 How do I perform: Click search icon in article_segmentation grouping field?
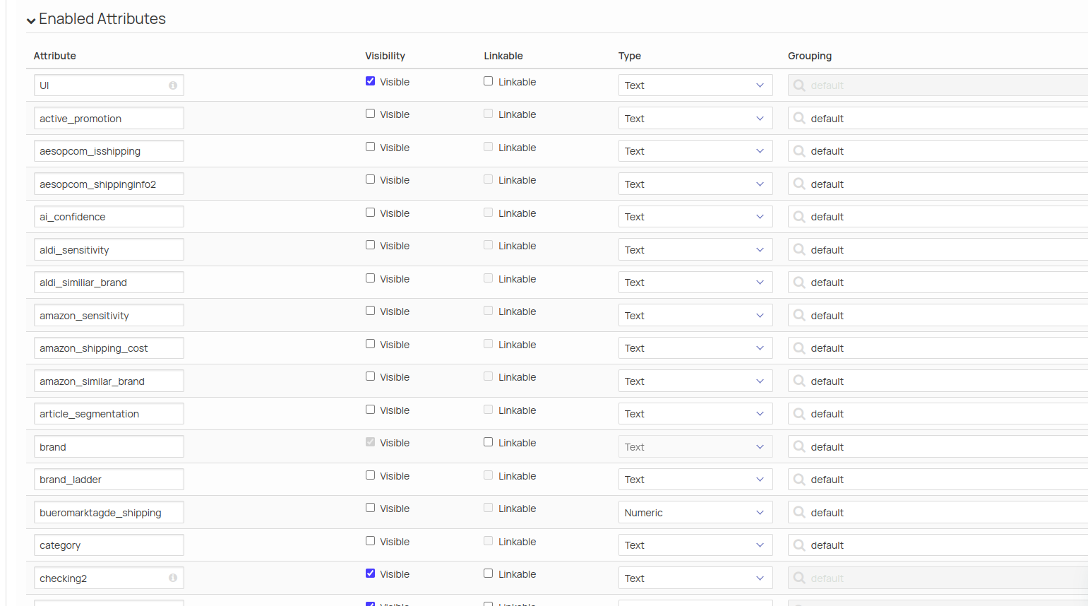[x=799, y=414]
